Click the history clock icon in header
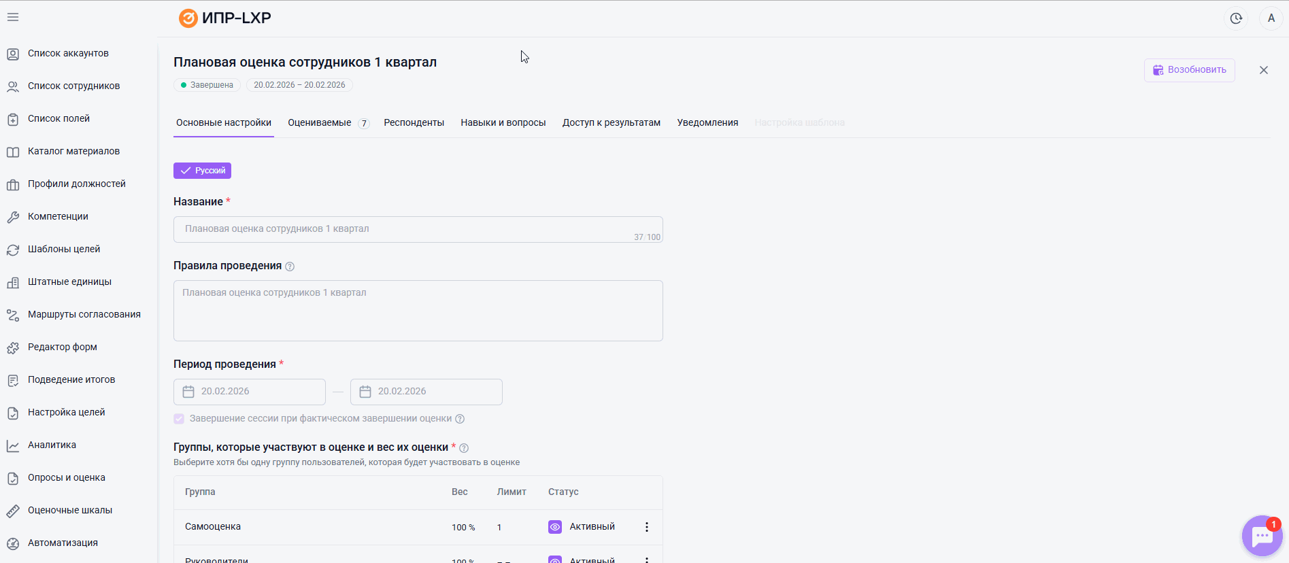This screenshot has height=563, width=1289. (1236, 18)
